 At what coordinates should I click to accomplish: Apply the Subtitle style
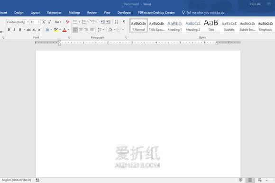point(229,26)
